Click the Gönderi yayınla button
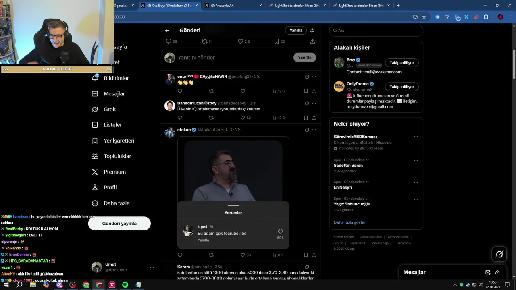Image resolution: width=516 pixels, height=290 pixels. 119,223
